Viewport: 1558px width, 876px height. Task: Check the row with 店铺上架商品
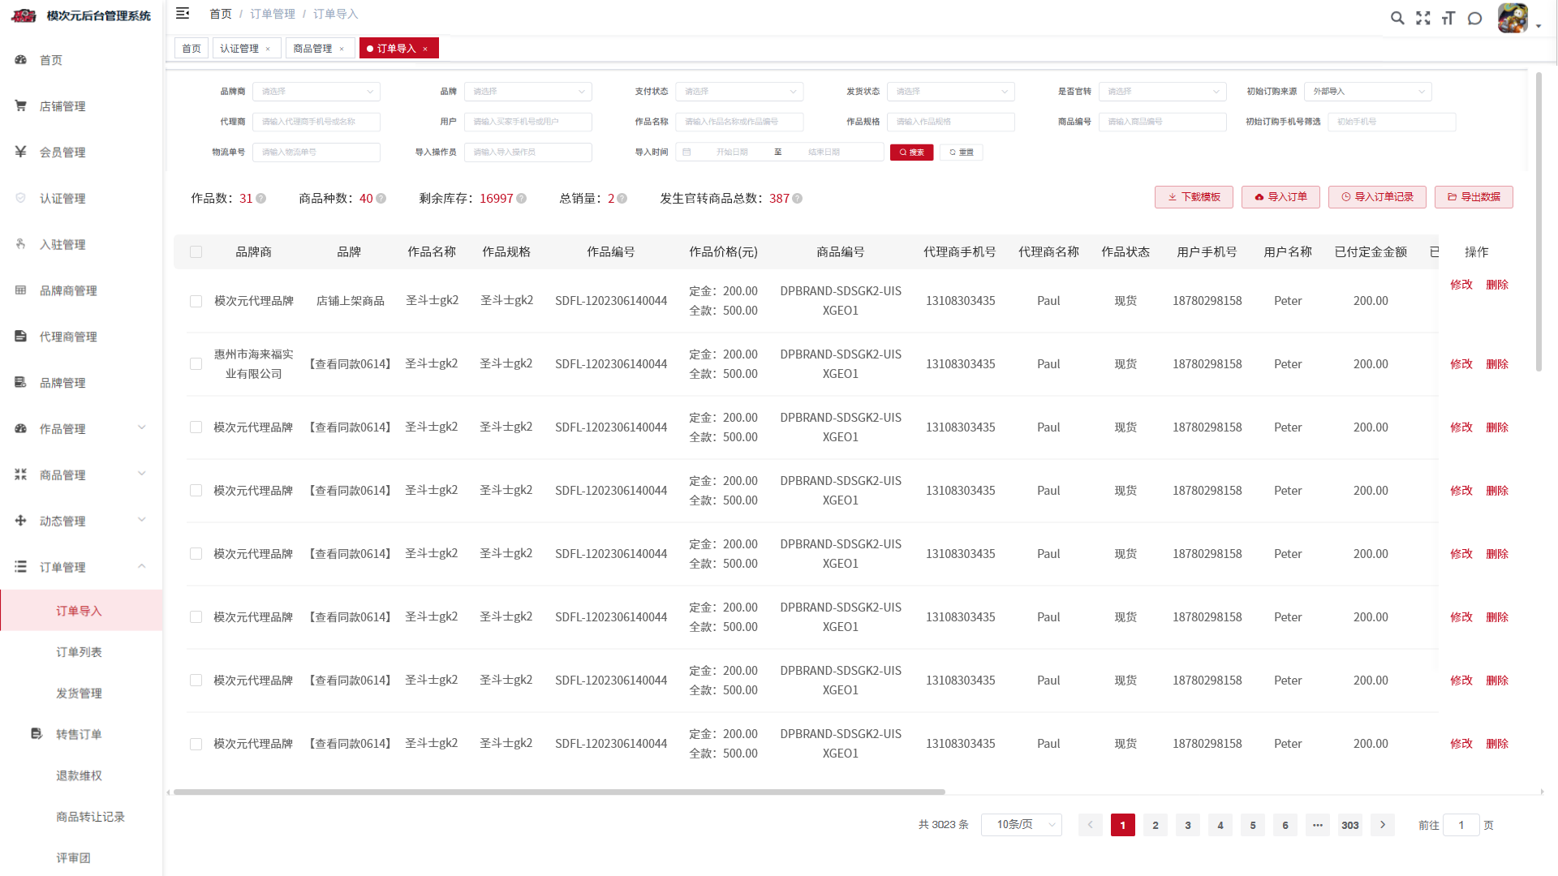click(196, 302)
